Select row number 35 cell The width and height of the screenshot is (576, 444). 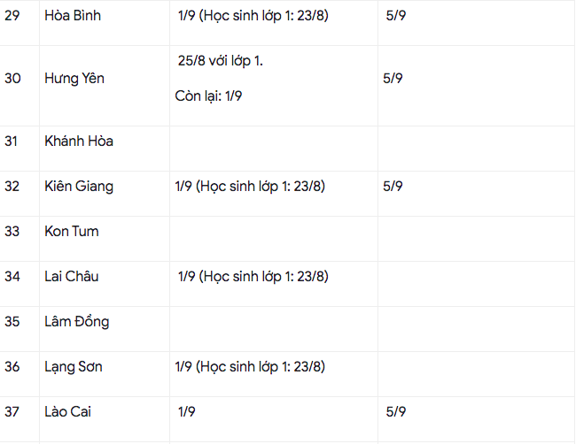[12, 322]
